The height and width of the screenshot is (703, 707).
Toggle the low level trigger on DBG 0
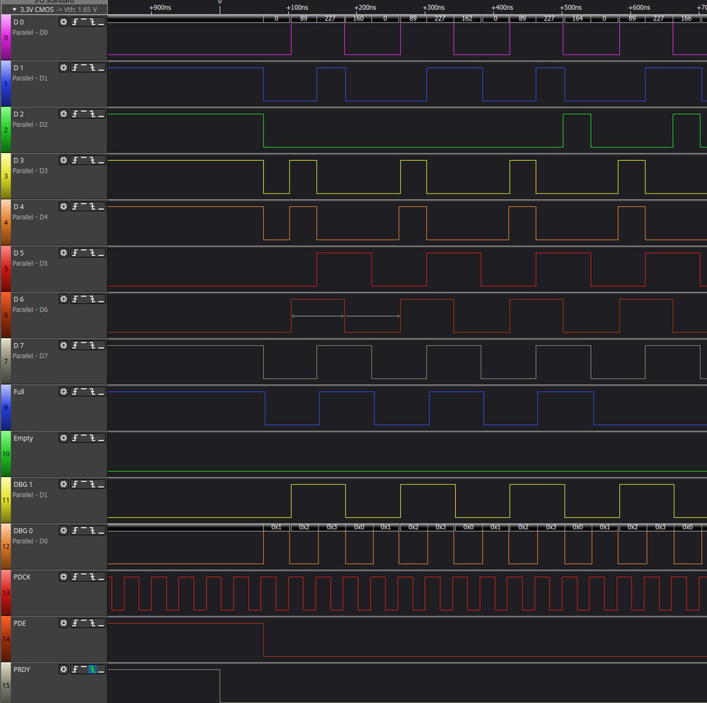[102, 531]
